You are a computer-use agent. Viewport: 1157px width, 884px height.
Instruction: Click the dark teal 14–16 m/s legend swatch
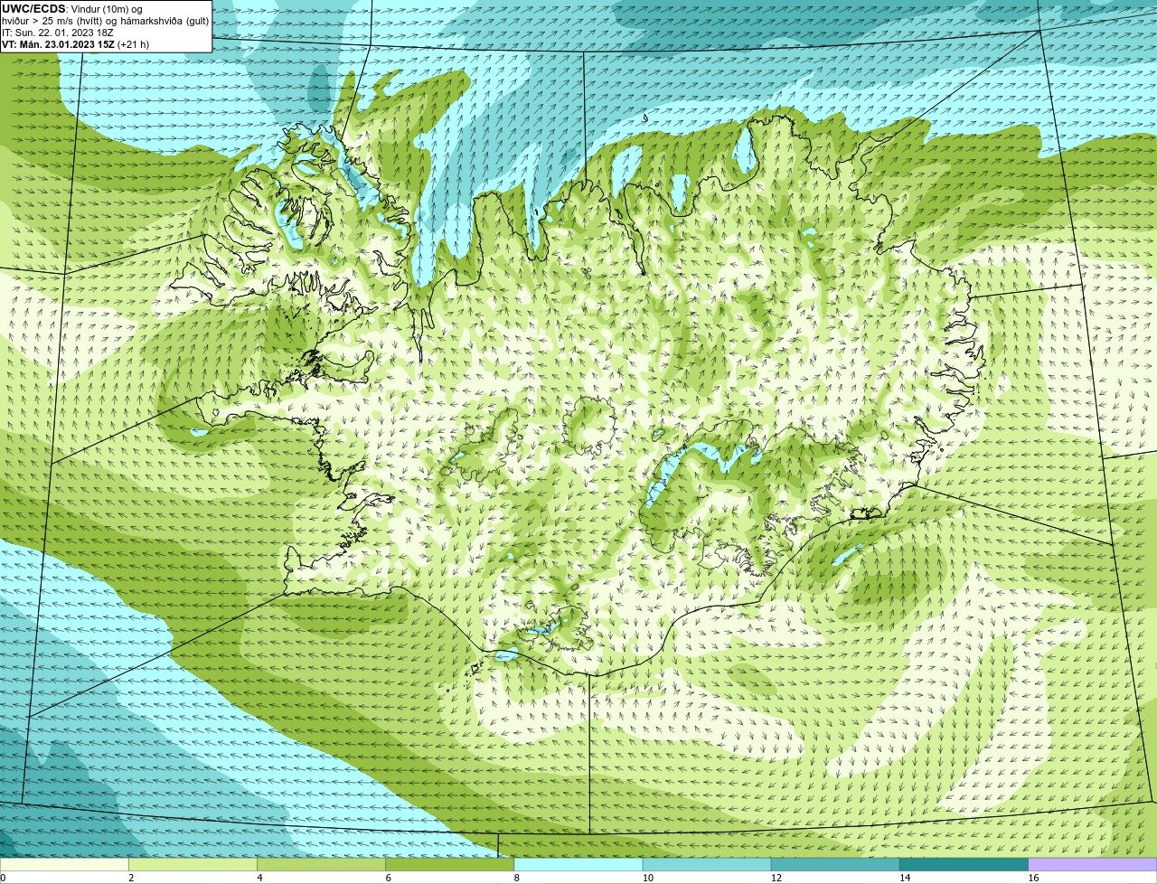(964, 865)
